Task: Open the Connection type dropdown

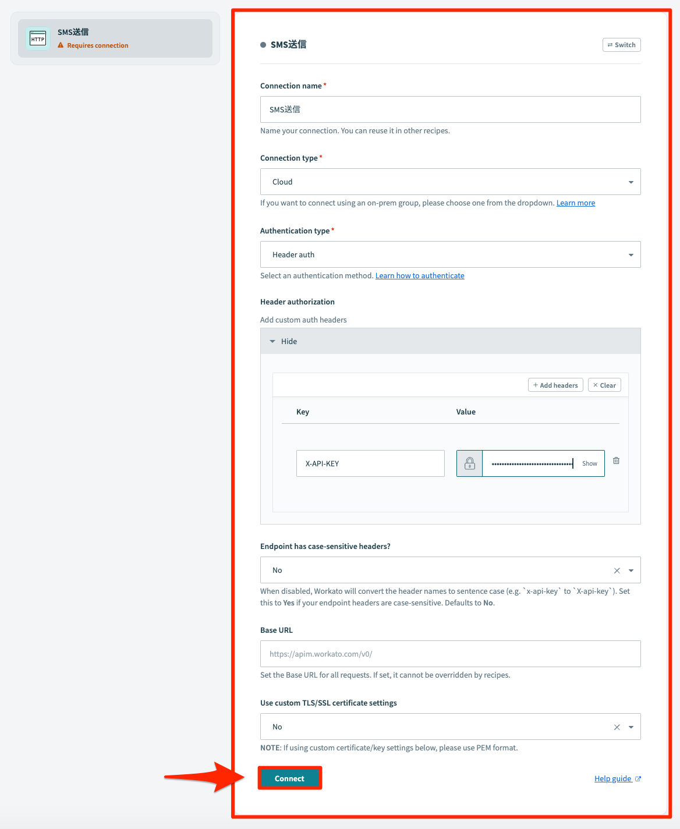Action: point(451,182)
